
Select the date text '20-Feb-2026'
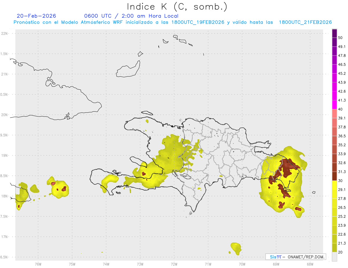36,16
